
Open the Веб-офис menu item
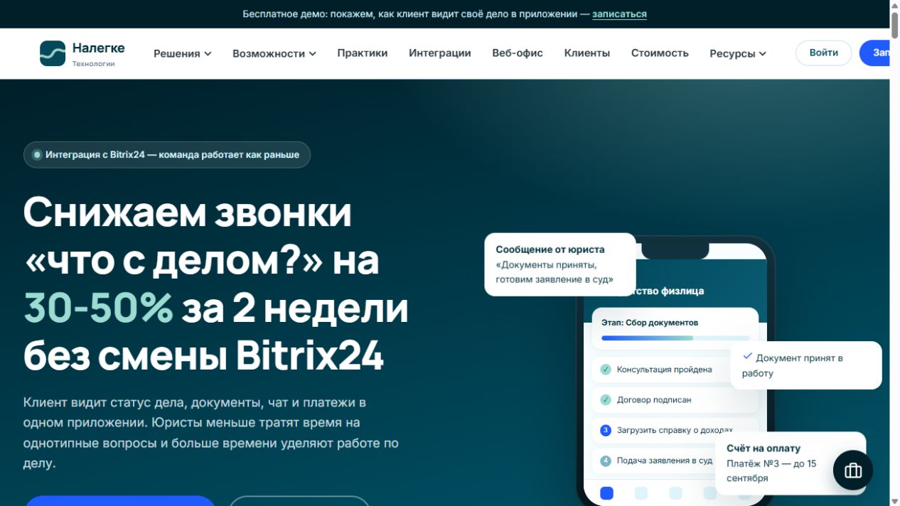click(518, 53)
